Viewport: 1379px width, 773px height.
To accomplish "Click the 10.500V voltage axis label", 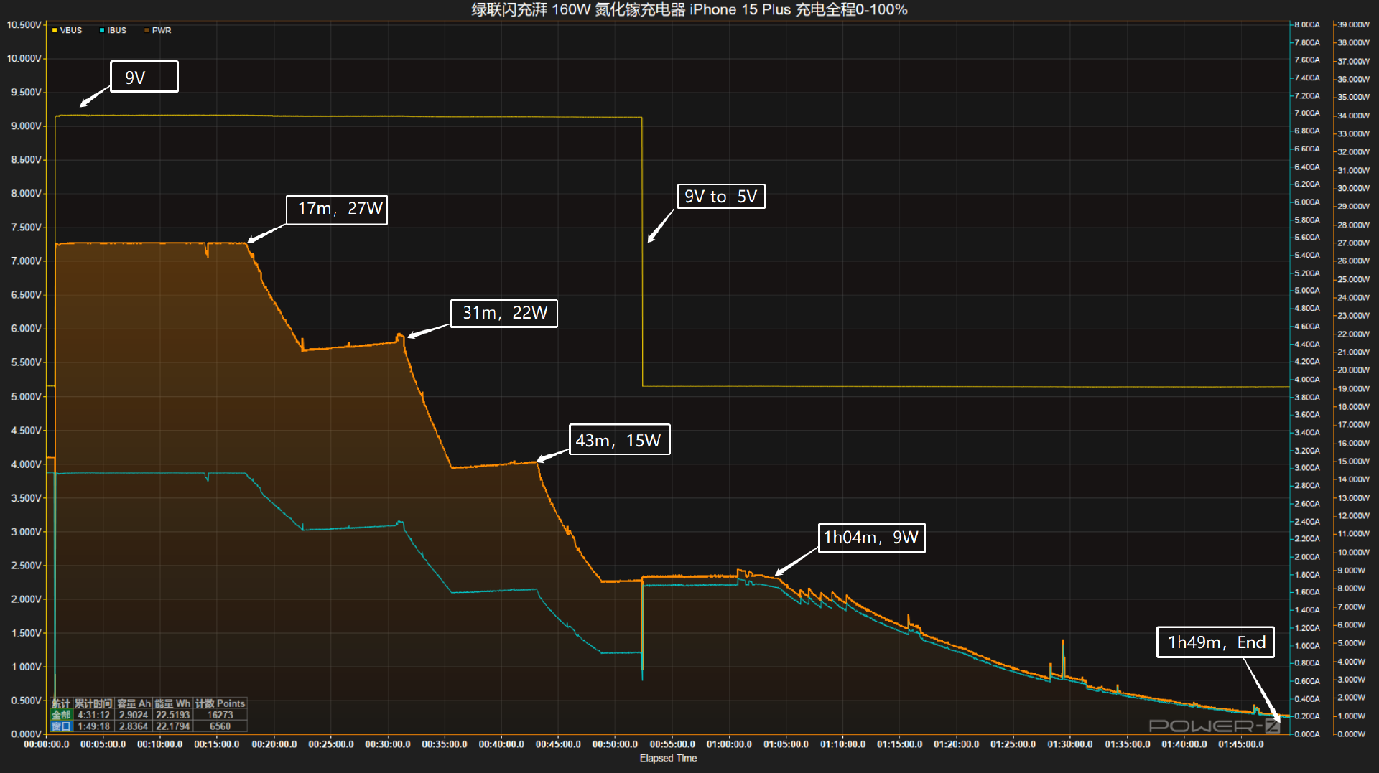I will pyautogui.click(x=24, y=24).
